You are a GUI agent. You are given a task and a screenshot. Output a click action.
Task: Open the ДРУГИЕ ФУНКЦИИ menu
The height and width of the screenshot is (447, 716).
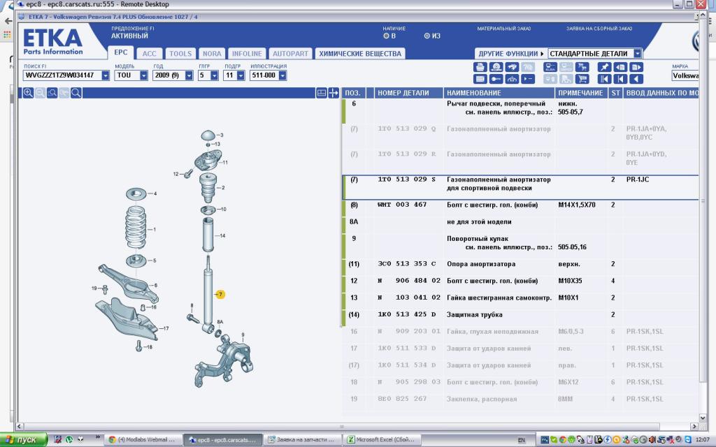pos(511,53)
